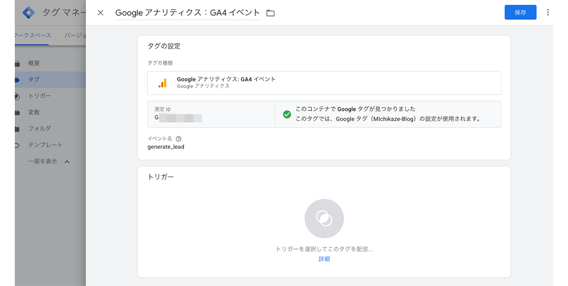Screen dimensions: 568x286
Task: Open help icon next to イベント名
Action: [x=179, y=139]
